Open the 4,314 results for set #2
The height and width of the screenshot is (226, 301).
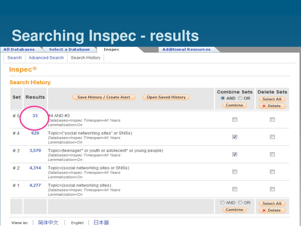(x=35, y=168)
